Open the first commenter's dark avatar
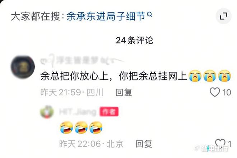The image size is (237, 158). (x=23, y=67)
